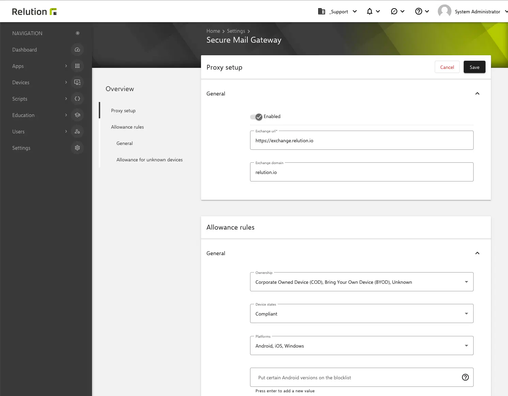Click the Relution logo
Image resolution: width=508 pixels, height=396 pixels.
(34, 11)
